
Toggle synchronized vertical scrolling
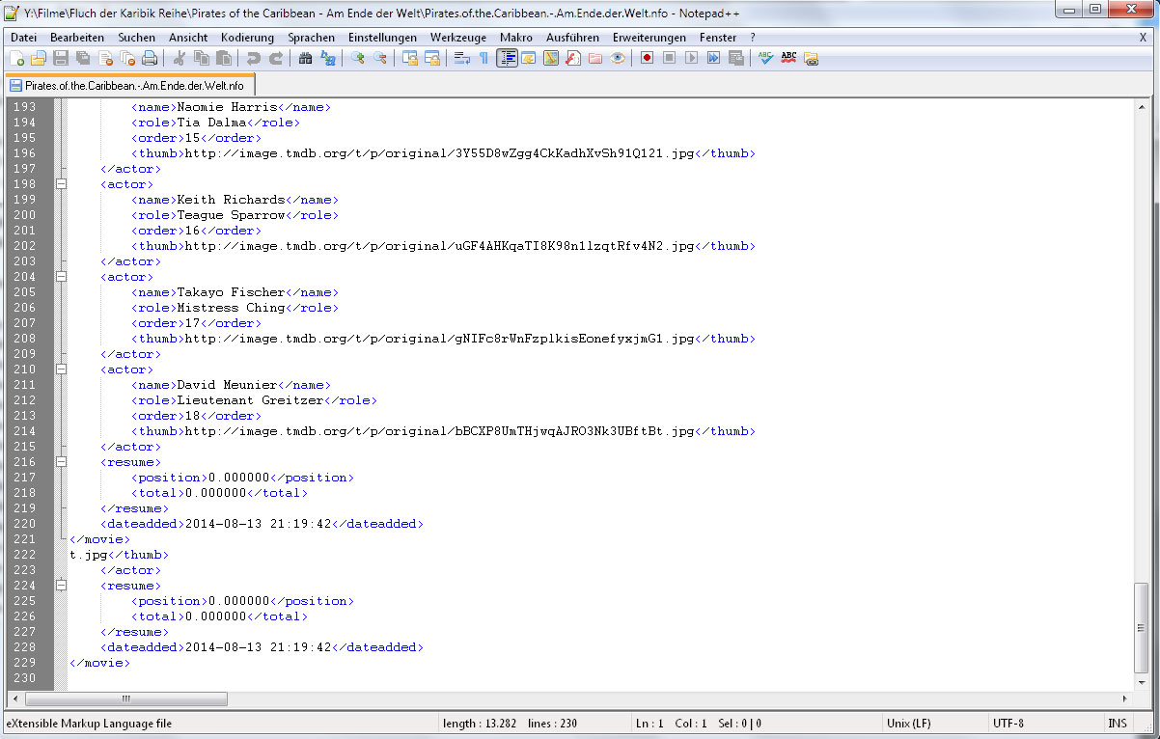click(x=410, y=59)
